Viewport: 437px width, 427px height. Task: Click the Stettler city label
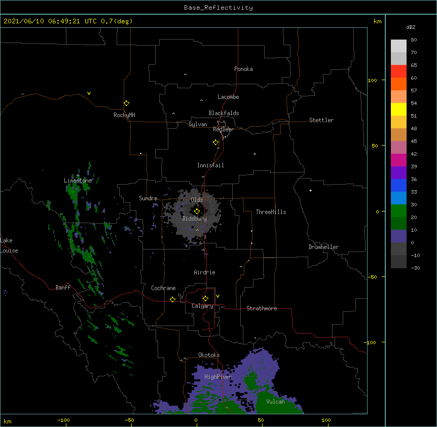coord(321,120)
